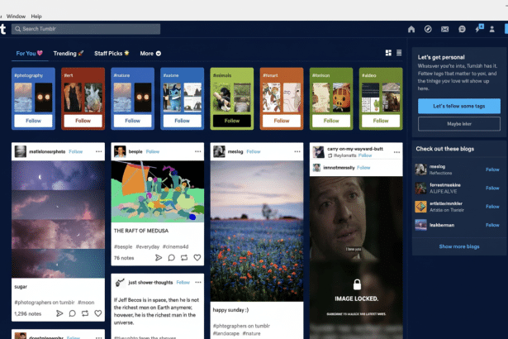Open the Raft of Medusa artwork image
508x339 pixels.
click(x=158, y=192)
